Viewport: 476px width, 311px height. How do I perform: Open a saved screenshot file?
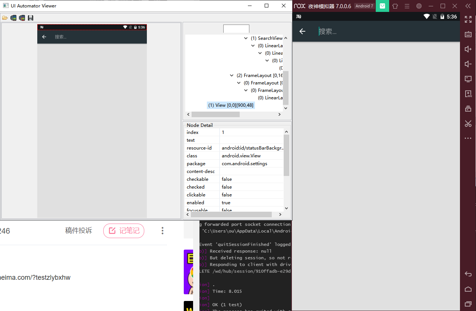(5, 17)
